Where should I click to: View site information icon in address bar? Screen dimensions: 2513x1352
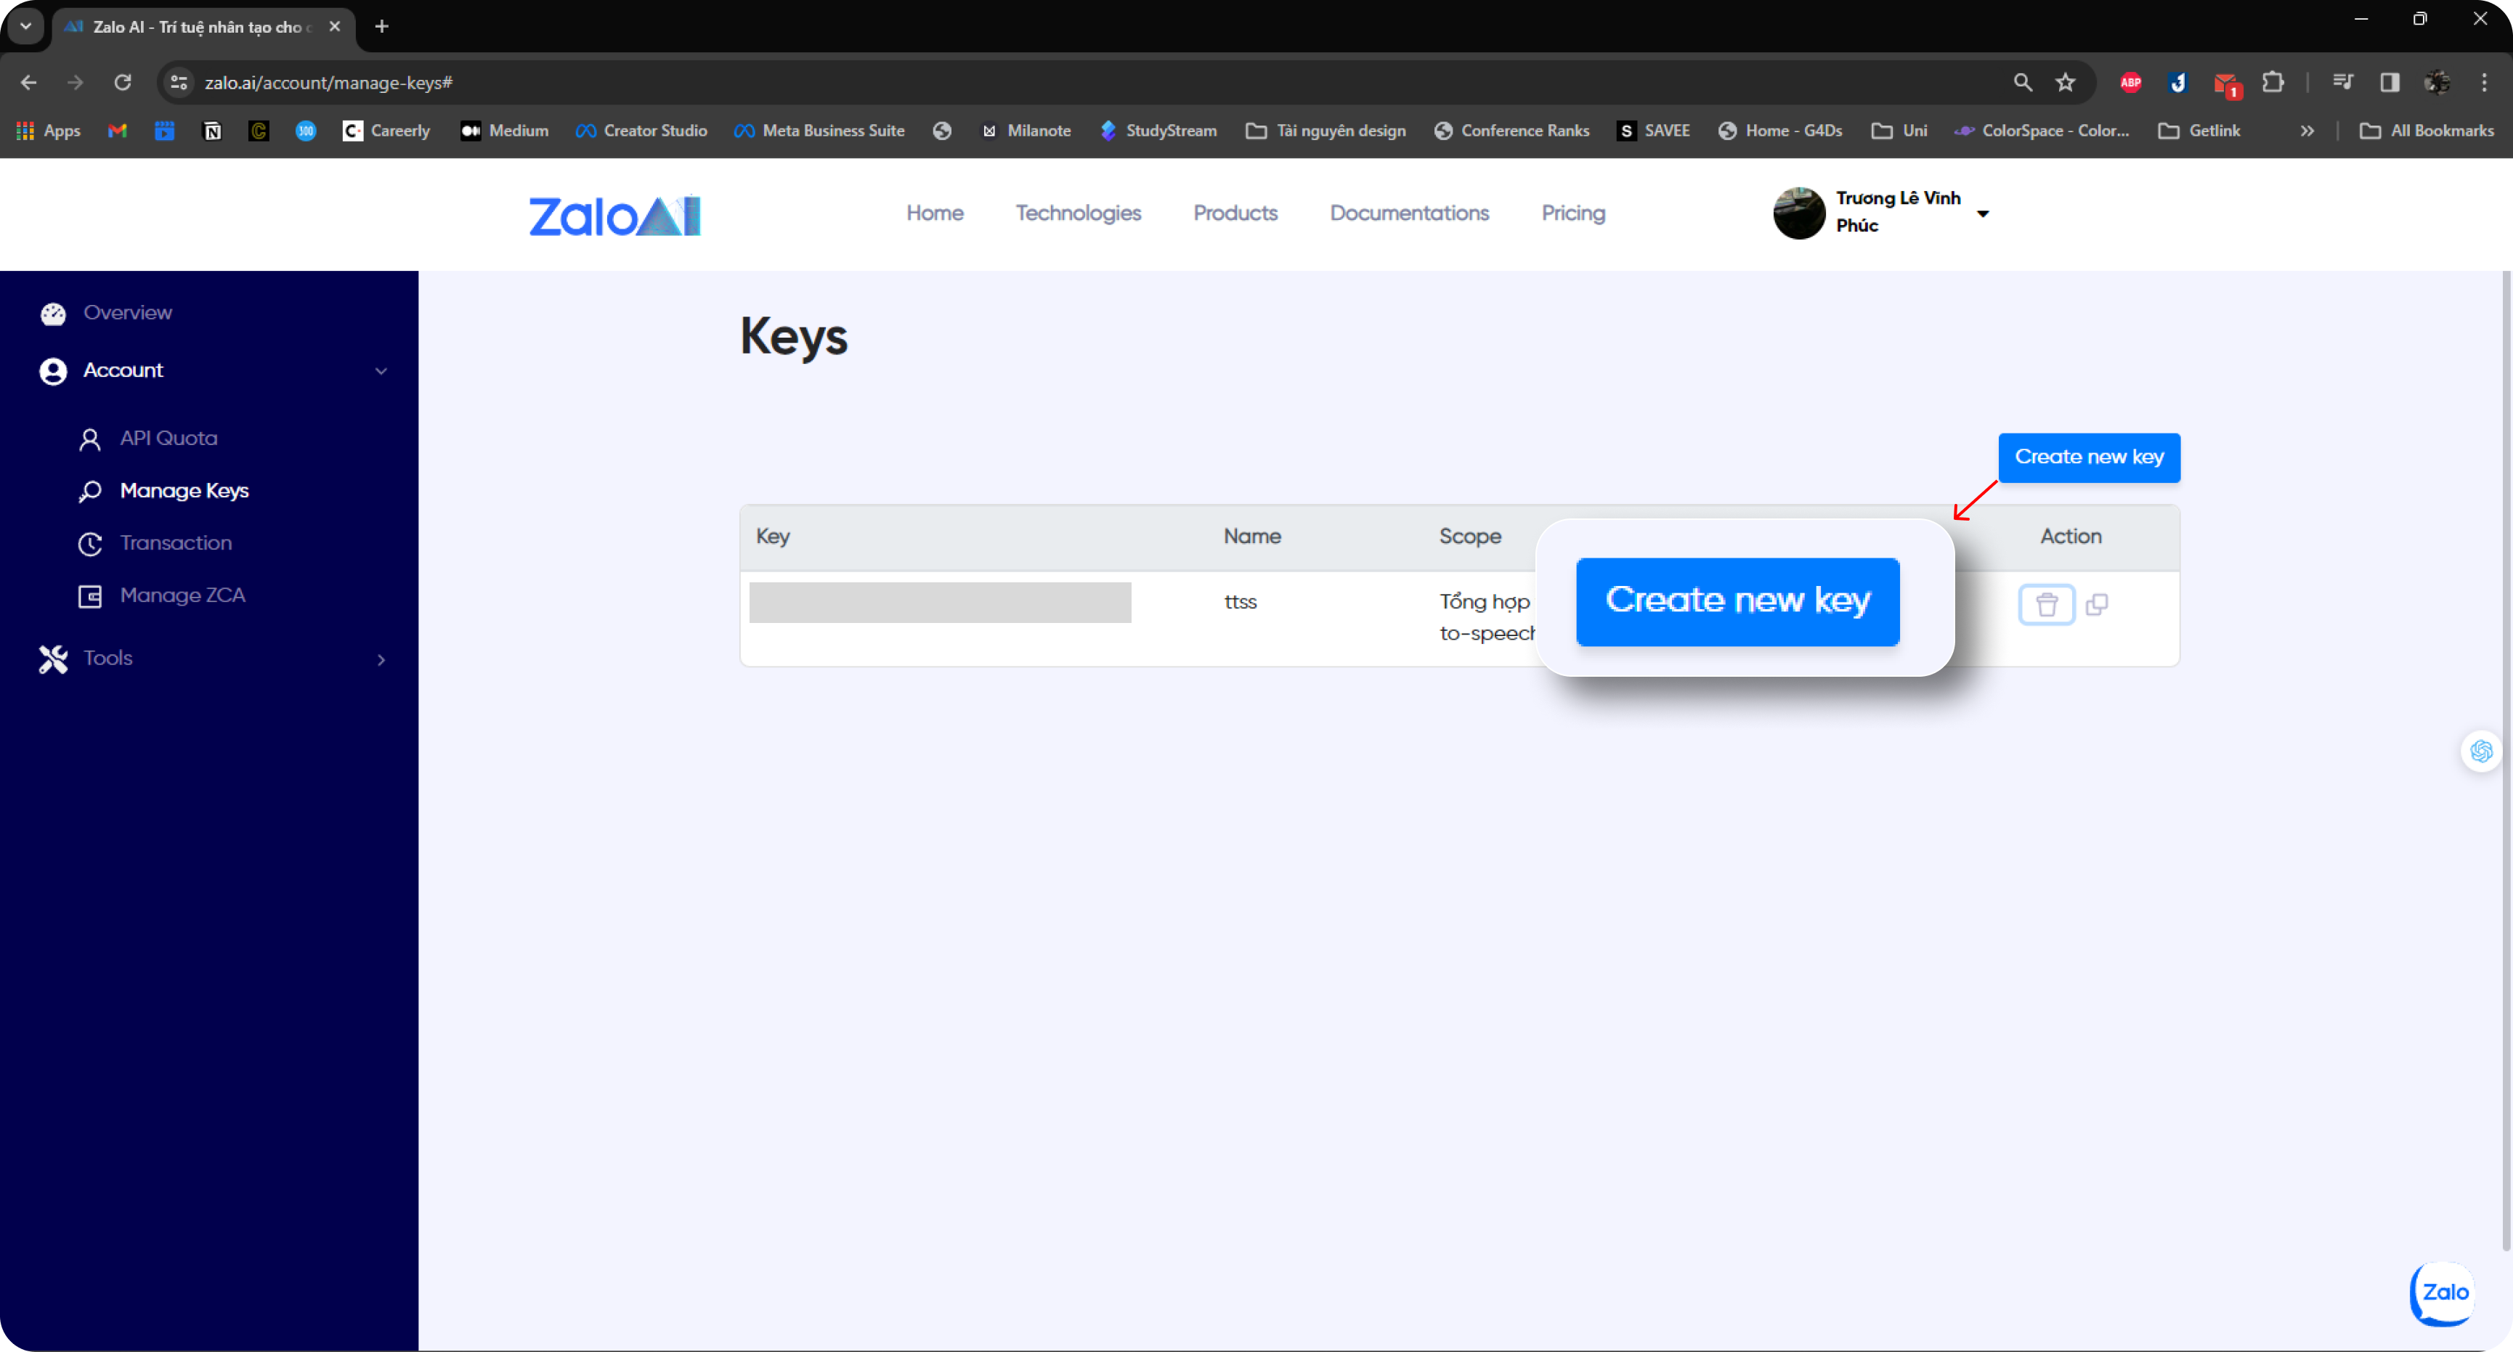(x=179, y=82)
